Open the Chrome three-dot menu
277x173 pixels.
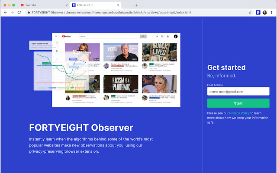pos(271,13)
